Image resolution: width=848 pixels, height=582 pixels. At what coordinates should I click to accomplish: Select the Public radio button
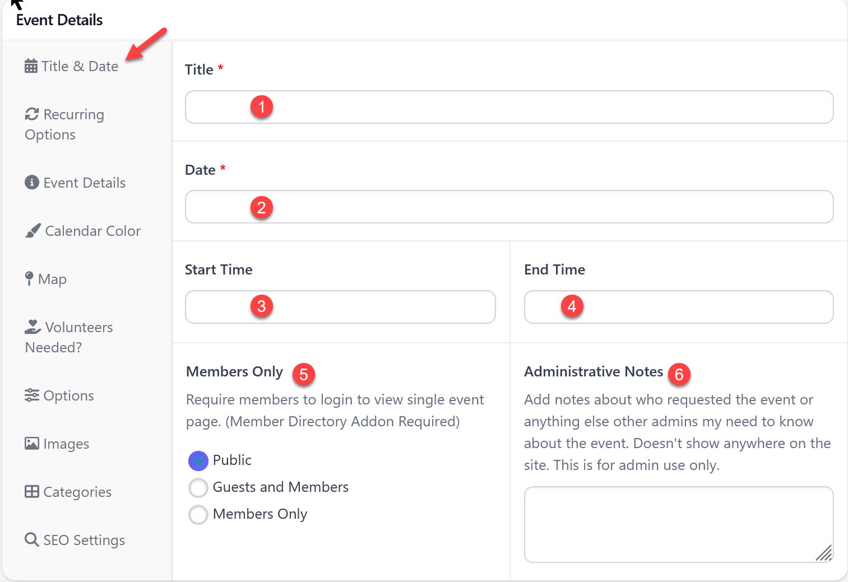pos(198,461)
